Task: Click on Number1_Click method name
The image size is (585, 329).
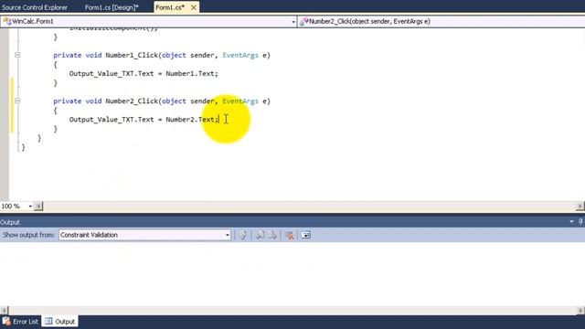Action: click(132, 55)
